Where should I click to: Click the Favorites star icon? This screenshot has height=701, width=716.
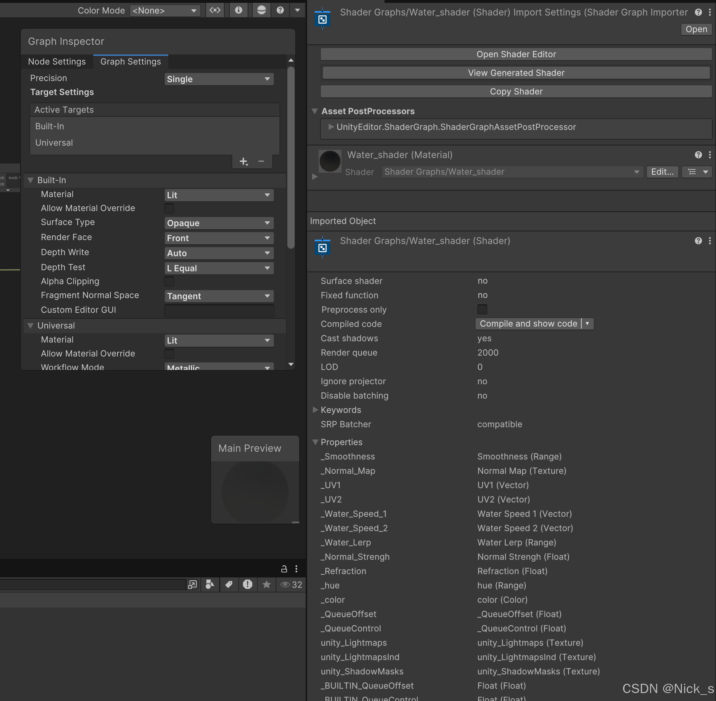(x=267, y=585)
